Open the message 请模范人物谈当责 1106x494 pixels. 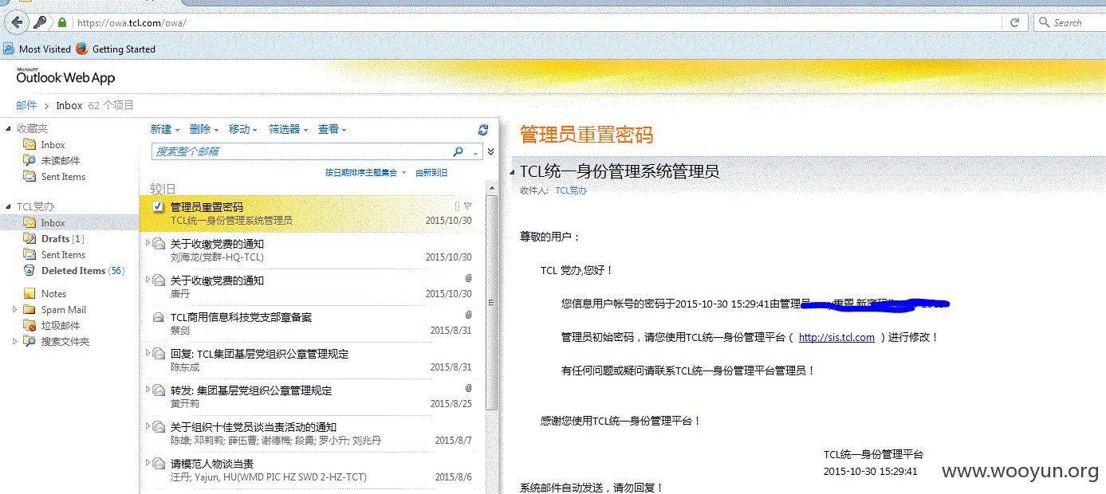313,470
